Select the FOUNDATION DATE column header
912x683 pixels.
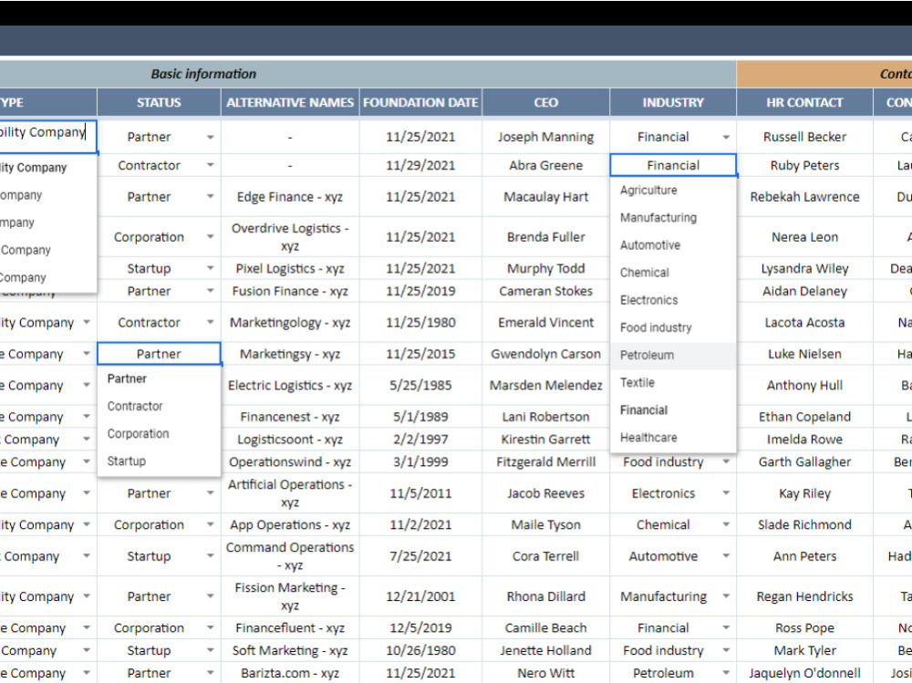[x=420, y=102]
